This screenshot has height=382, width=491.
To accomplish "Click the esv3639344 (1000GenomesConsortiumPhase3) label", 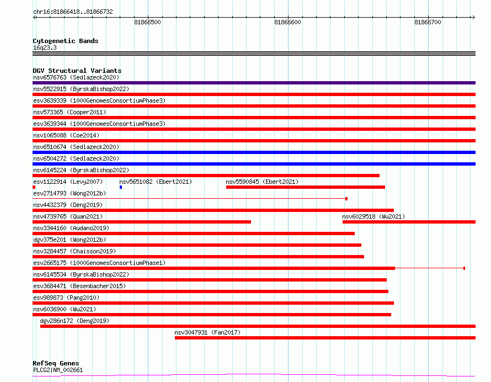I will 99,124.
